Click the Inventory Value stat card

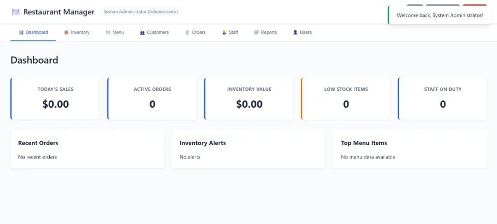pyautogui.click(x=249, y=98)
